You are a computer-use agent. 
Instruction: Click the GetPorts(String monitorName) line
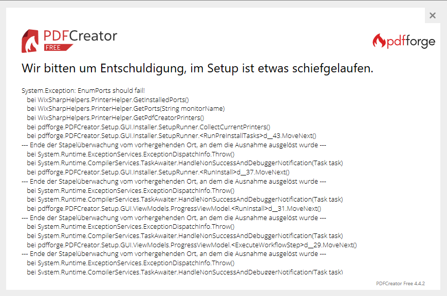coord(126,109)
